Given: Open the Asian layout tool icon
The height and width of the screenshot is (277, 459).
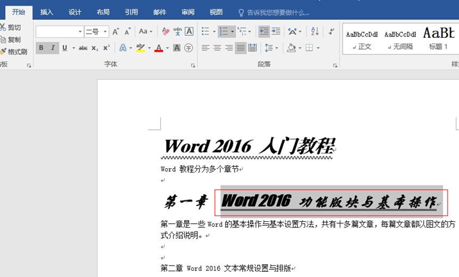Looking at the screenshot, I should point(292,31).
